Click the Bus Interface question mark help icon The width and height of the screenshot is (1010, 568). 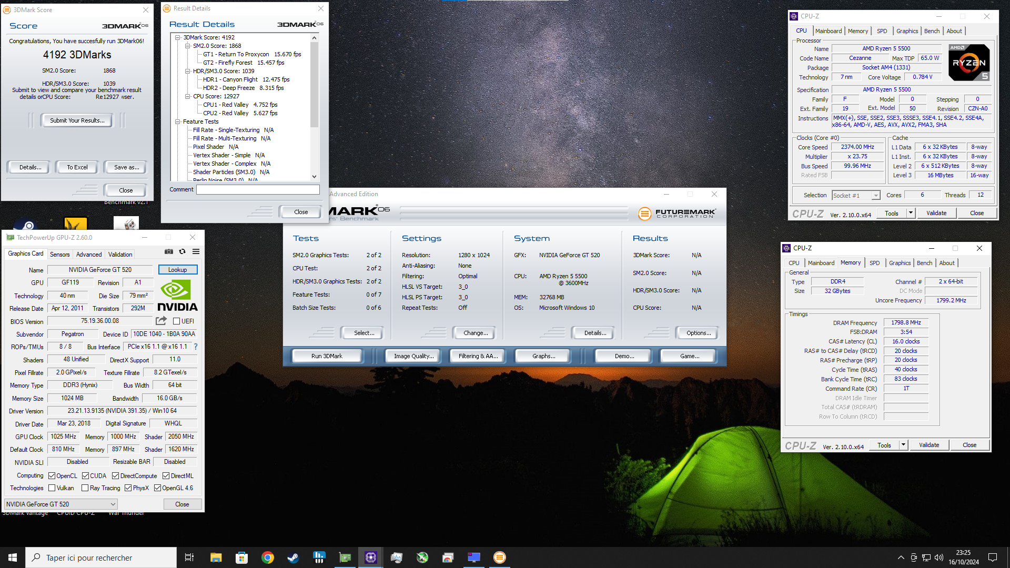(196, 347)
